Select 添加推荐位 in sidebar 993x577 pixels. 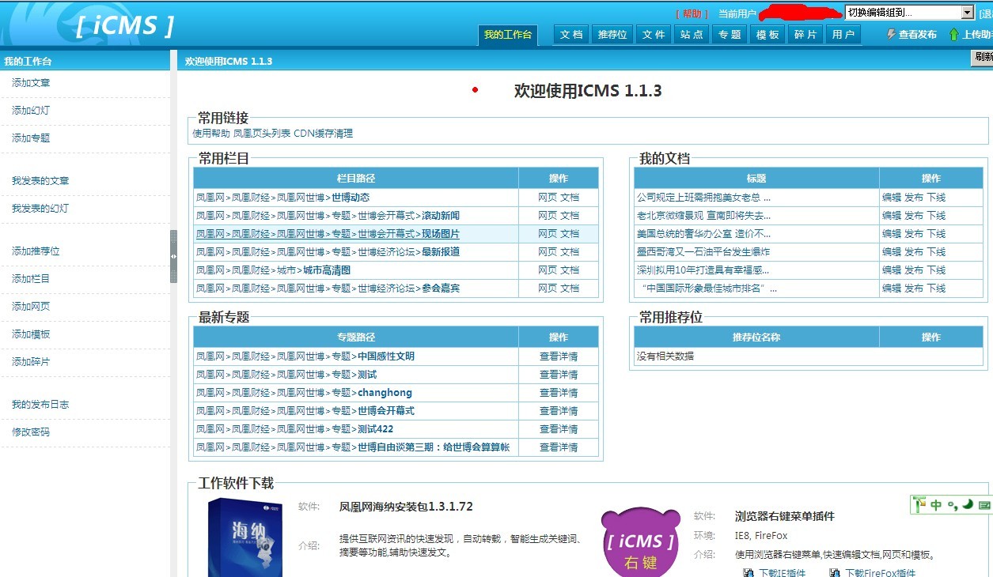point(36,251)
